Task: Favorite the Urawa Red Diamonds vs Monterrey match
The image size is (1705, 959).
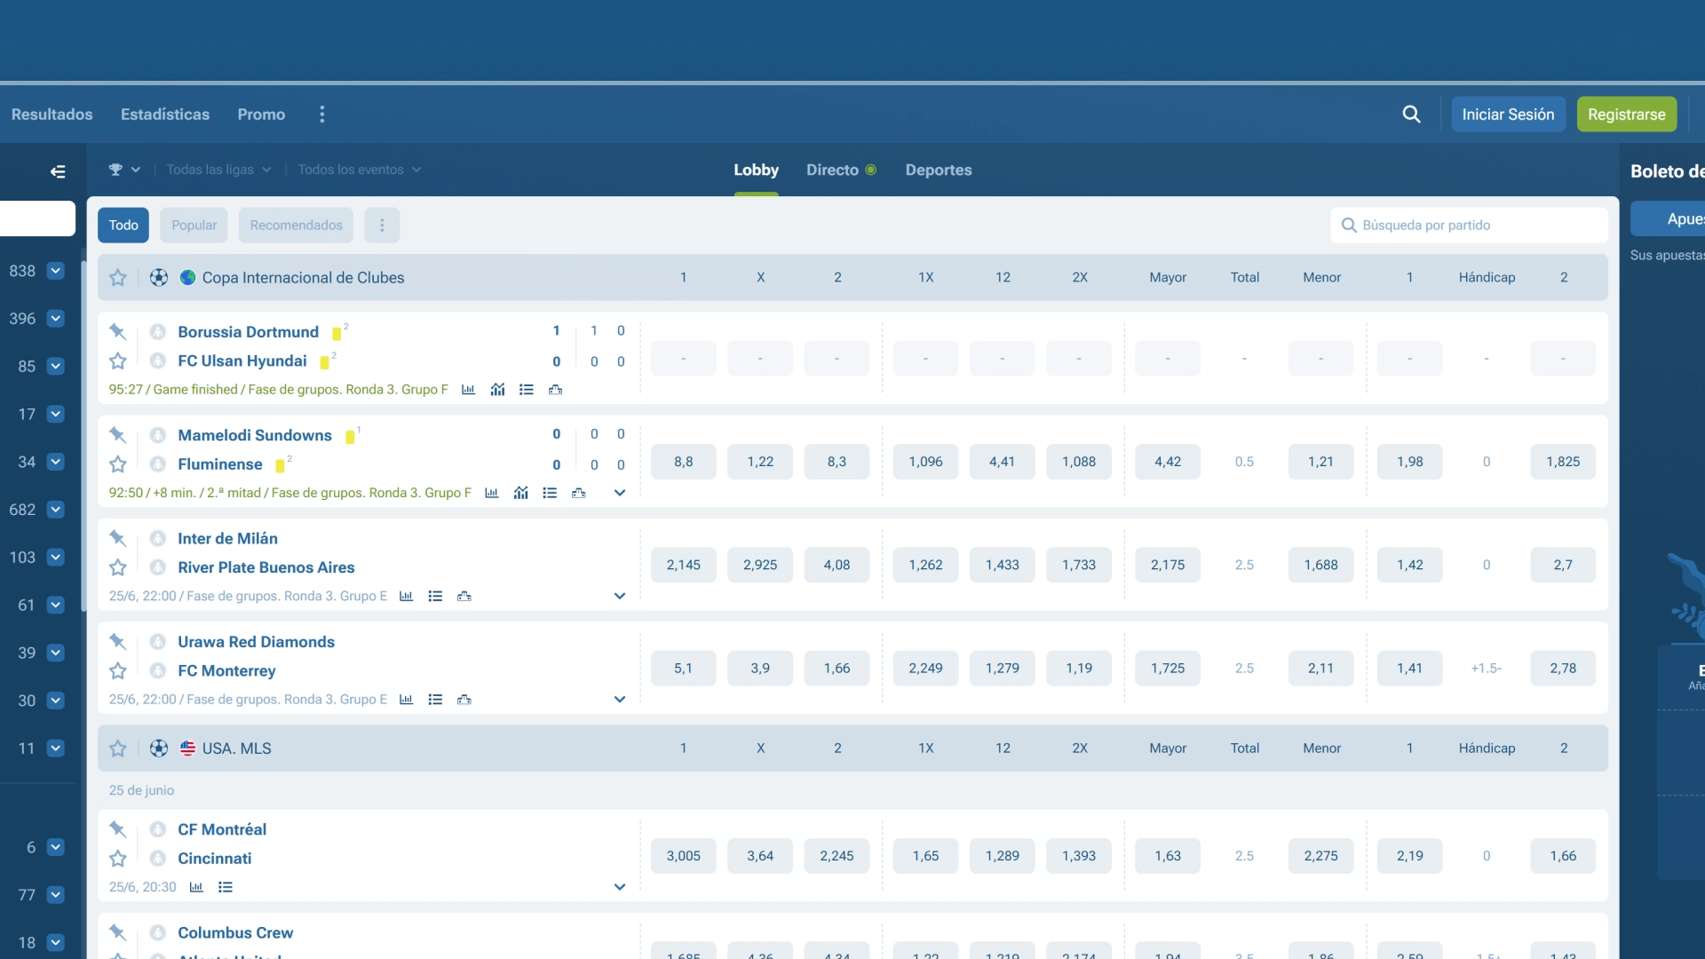Action: (118, 670)
